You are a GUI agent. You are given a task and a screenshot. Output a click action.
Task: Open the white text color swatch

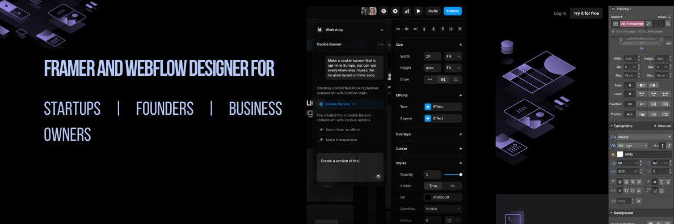pos(620,154)
